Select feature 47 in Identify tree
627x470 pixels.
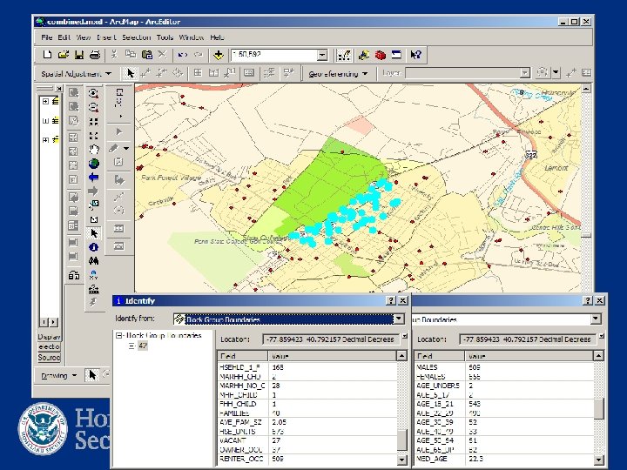click(143, 346)
